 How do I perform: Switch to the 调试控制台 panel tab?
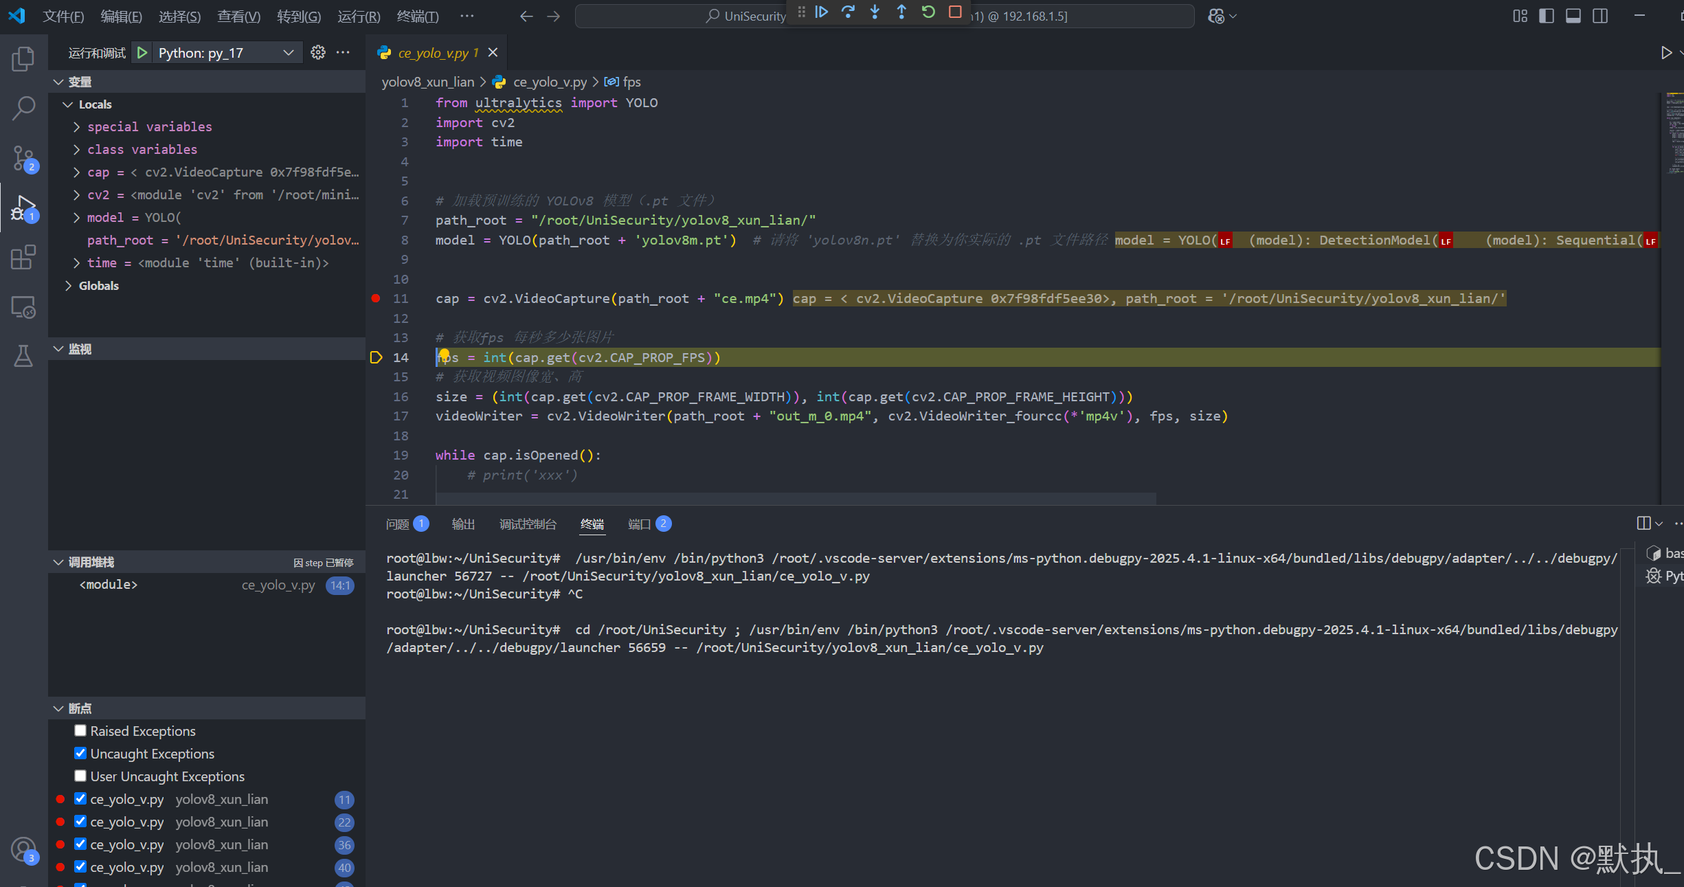[x=528, y=524]
